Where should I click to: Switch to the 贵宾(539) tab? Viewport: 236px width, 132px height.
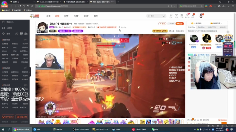click(212, 27)
